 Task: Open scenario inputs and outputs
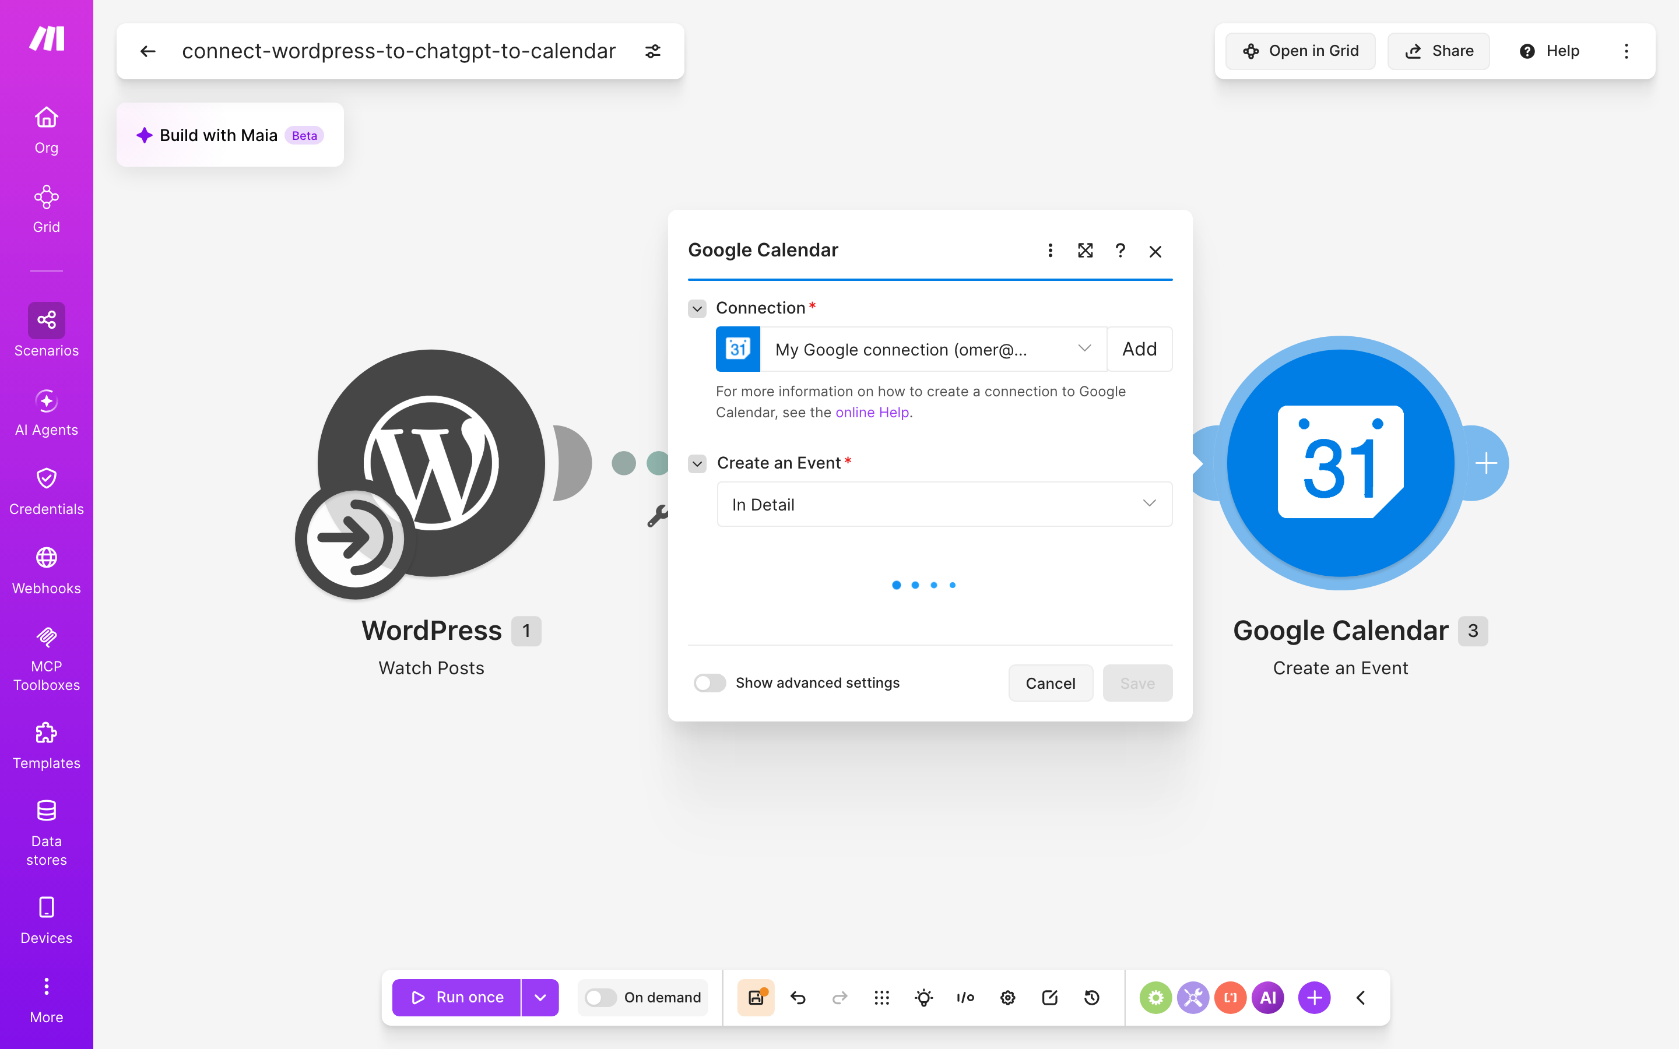(965, 998)
